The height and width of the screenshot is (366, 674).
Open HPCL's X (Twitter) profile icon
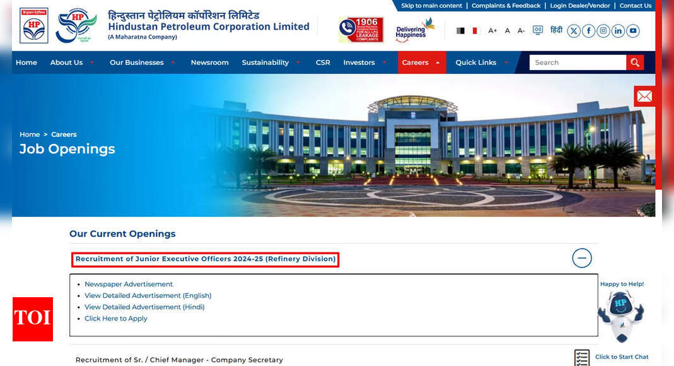click(x=573, y=31)
